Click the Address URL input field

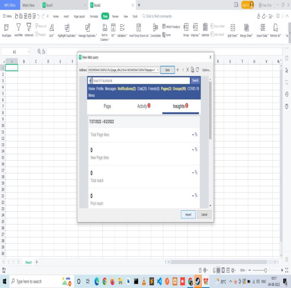(122, 70)
